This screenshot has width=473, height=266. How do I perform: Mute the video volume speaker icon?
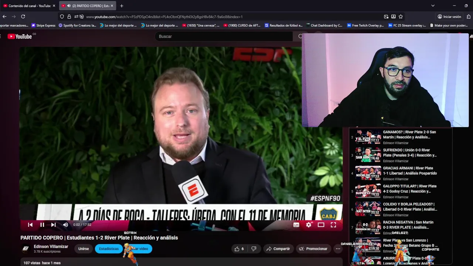(x=65, y=225)
